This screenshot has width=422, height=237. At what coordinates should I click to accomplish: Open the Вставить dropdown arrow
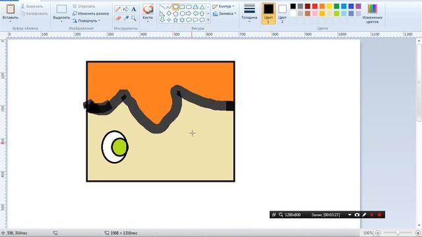(11, 22)
